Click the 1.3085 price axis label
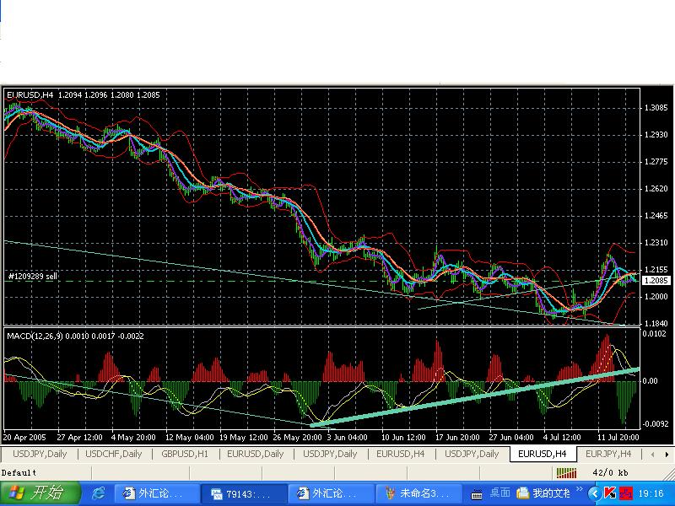The height and width of the screenshot is (506, 675). pos(656,108)
